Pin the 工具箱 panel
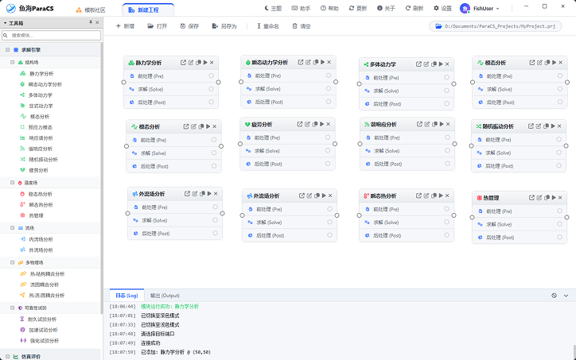This screenshot has width=576, height=360. (89, 23)
